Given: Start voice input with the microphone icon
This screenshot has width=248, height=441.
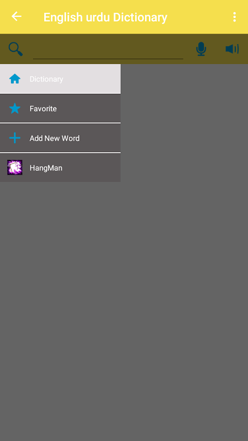Looking at the screenshot, I should tap(201, 49).
